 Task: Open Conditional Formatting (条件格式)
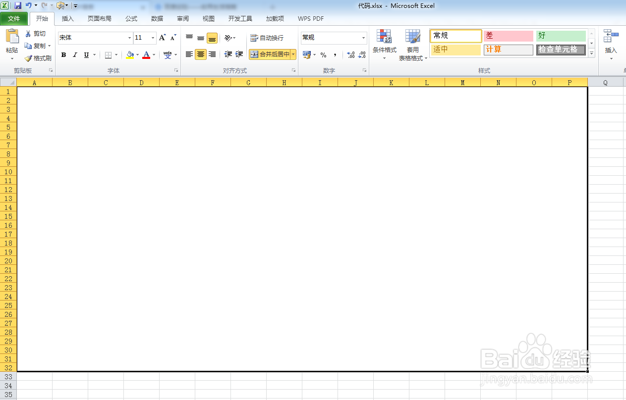click(x=385, y=44)
